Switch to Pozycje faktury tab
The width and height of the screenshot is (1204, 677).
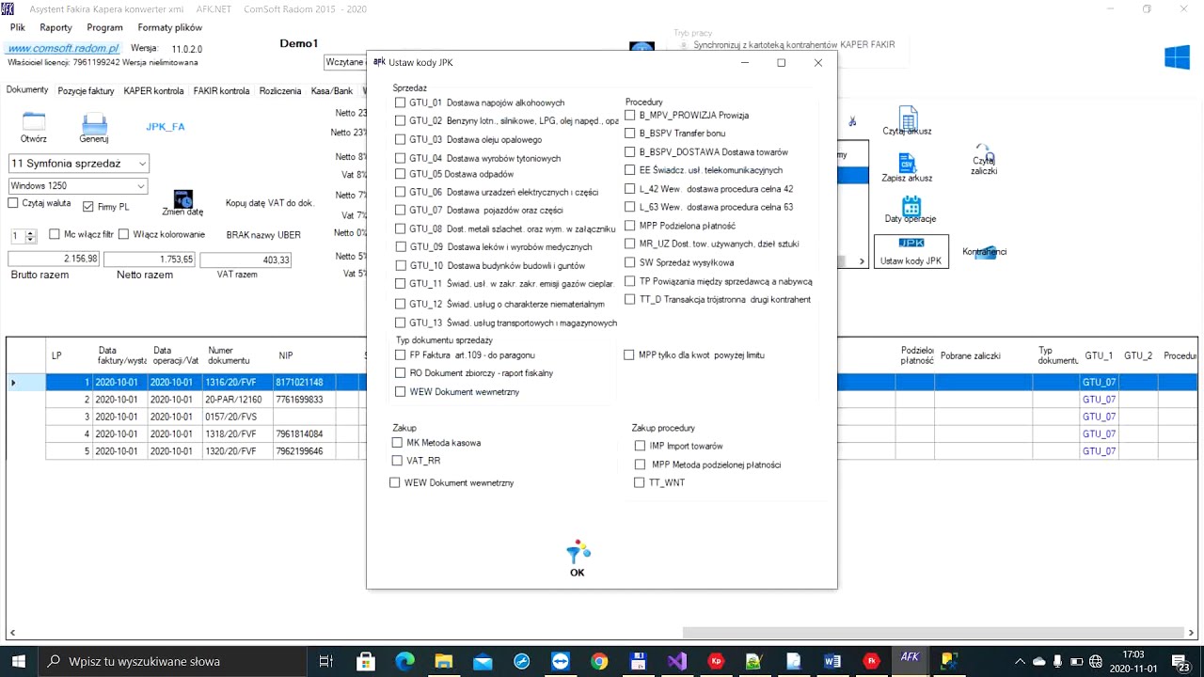click(86, 91)
